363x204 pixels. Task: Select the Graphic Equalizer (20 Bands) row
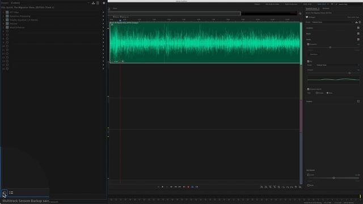53,20
